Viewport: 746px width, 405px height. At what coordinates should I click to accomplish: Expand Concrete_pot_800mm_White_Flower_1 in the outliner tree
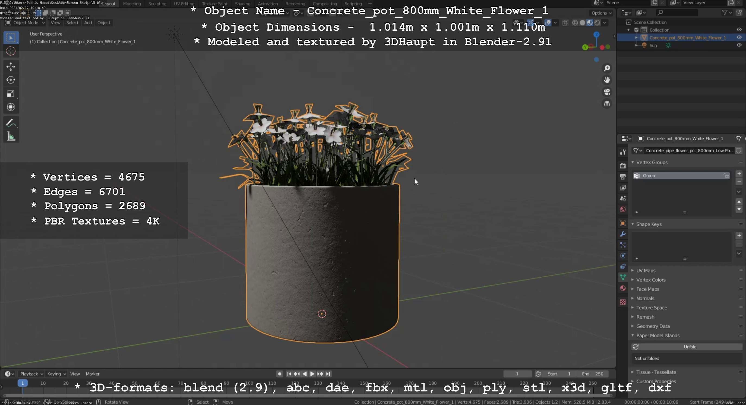click(636, 38)
